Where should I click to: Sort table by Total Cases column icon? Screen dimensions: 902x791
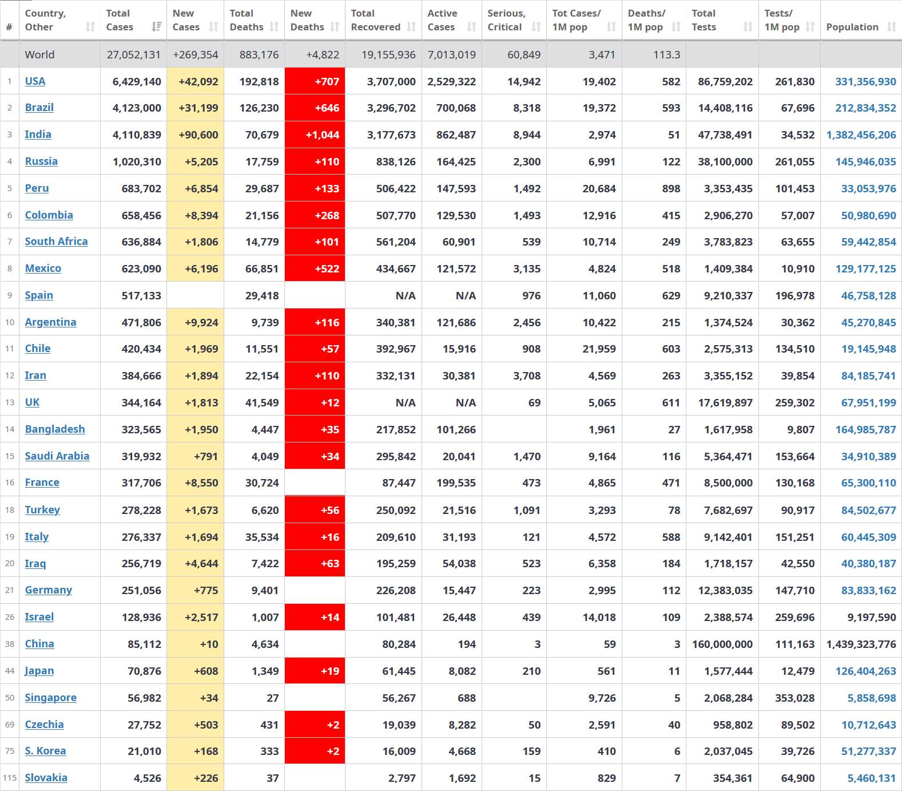pos(156,27)
